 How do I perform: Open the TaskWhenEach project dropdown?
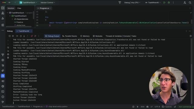click(x=28, y=2)
